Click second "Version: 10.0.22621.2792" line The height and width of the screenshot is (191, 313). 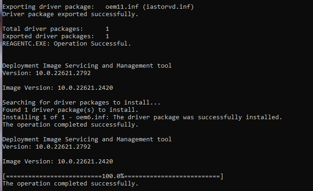tap(47, 147)
